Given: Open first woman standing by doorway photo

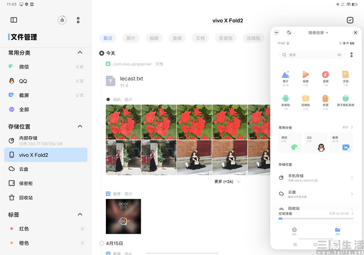Looking at the screenshot, I should pyautogui.click(x=123, y=157).
